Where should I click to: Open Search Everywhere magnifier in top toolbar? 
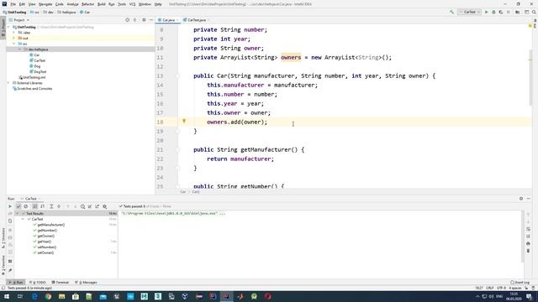(x=534, y=12)
